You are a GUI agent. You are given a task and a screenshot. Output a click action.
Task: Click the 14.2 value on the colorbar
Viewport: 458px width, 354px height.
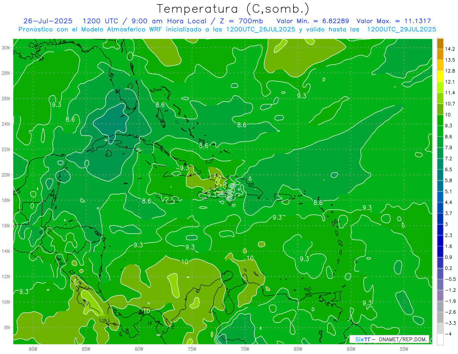click(x=450, y=49)
